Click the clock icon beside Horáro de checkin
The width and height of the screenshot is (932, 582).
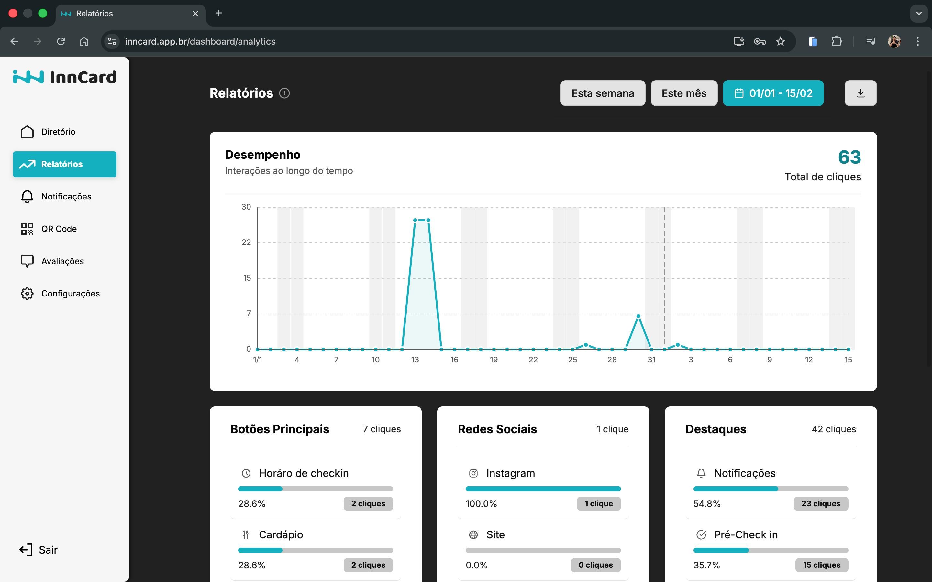click(247, 473)
